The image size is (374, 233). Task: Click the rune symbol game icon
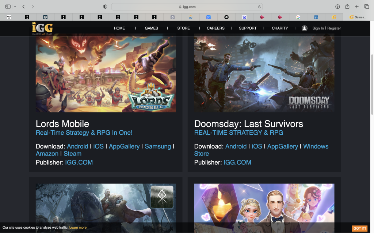162,197
